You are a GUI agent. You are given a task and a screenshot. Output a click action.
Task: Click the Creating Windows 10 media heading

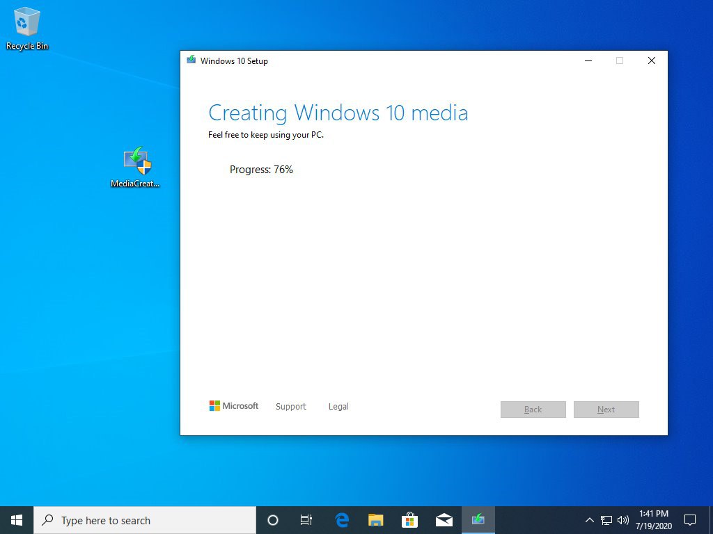coord(338,113)
